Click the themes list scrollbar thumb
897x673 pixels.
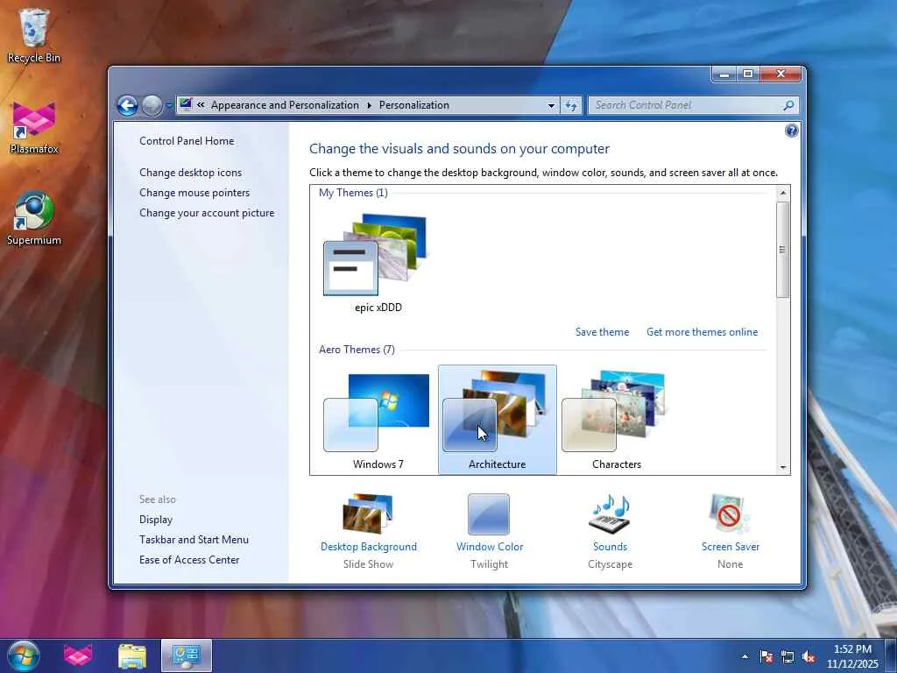(782, 249)
